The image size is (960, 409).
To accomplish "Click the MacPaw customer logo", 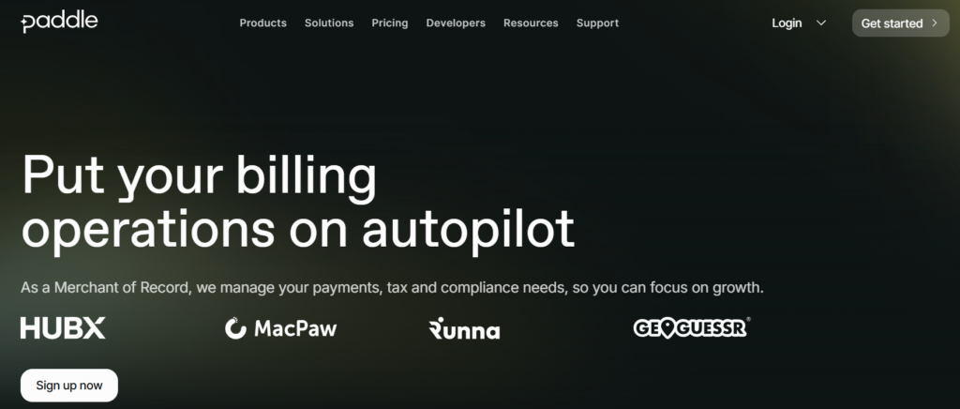I will (281, 328).
